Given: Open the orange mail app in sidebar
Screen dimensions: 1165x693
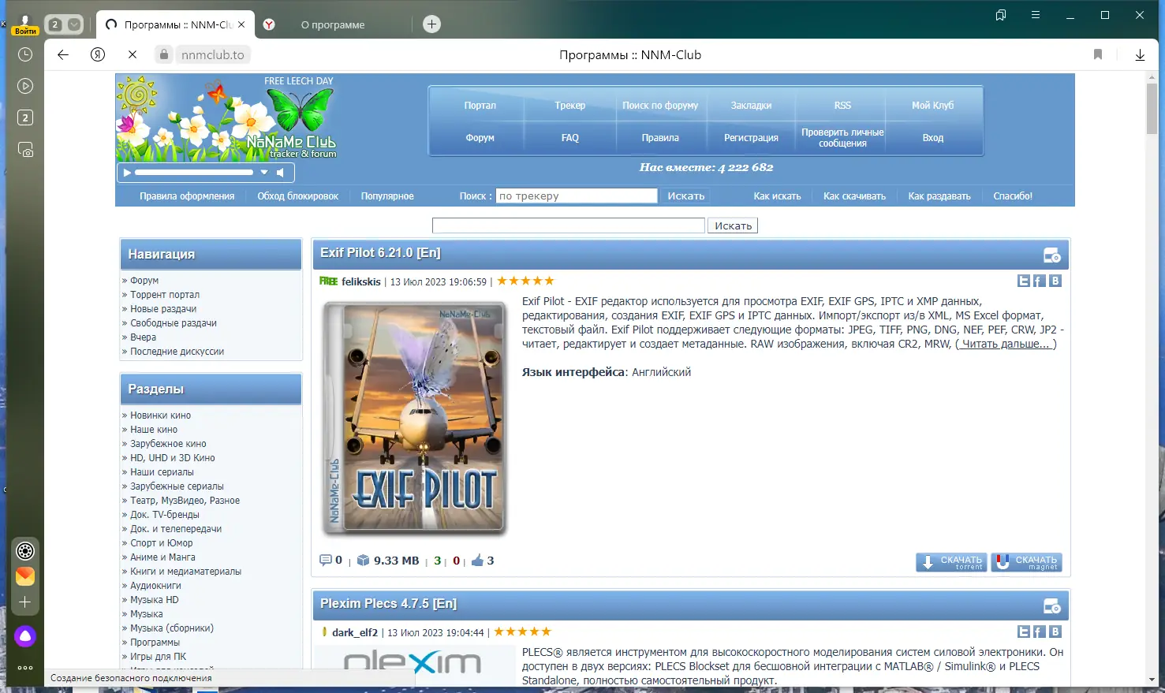Looking at the screenshot, I should tap(25, 576).
